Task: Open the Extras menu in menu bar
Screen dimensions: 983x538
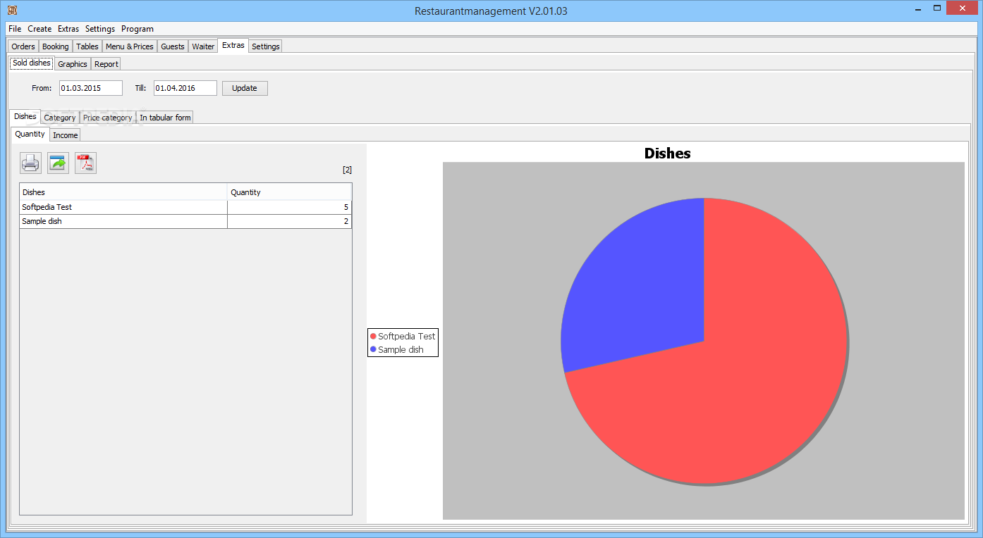Action: pyautogui.click(x=68, y=29)
